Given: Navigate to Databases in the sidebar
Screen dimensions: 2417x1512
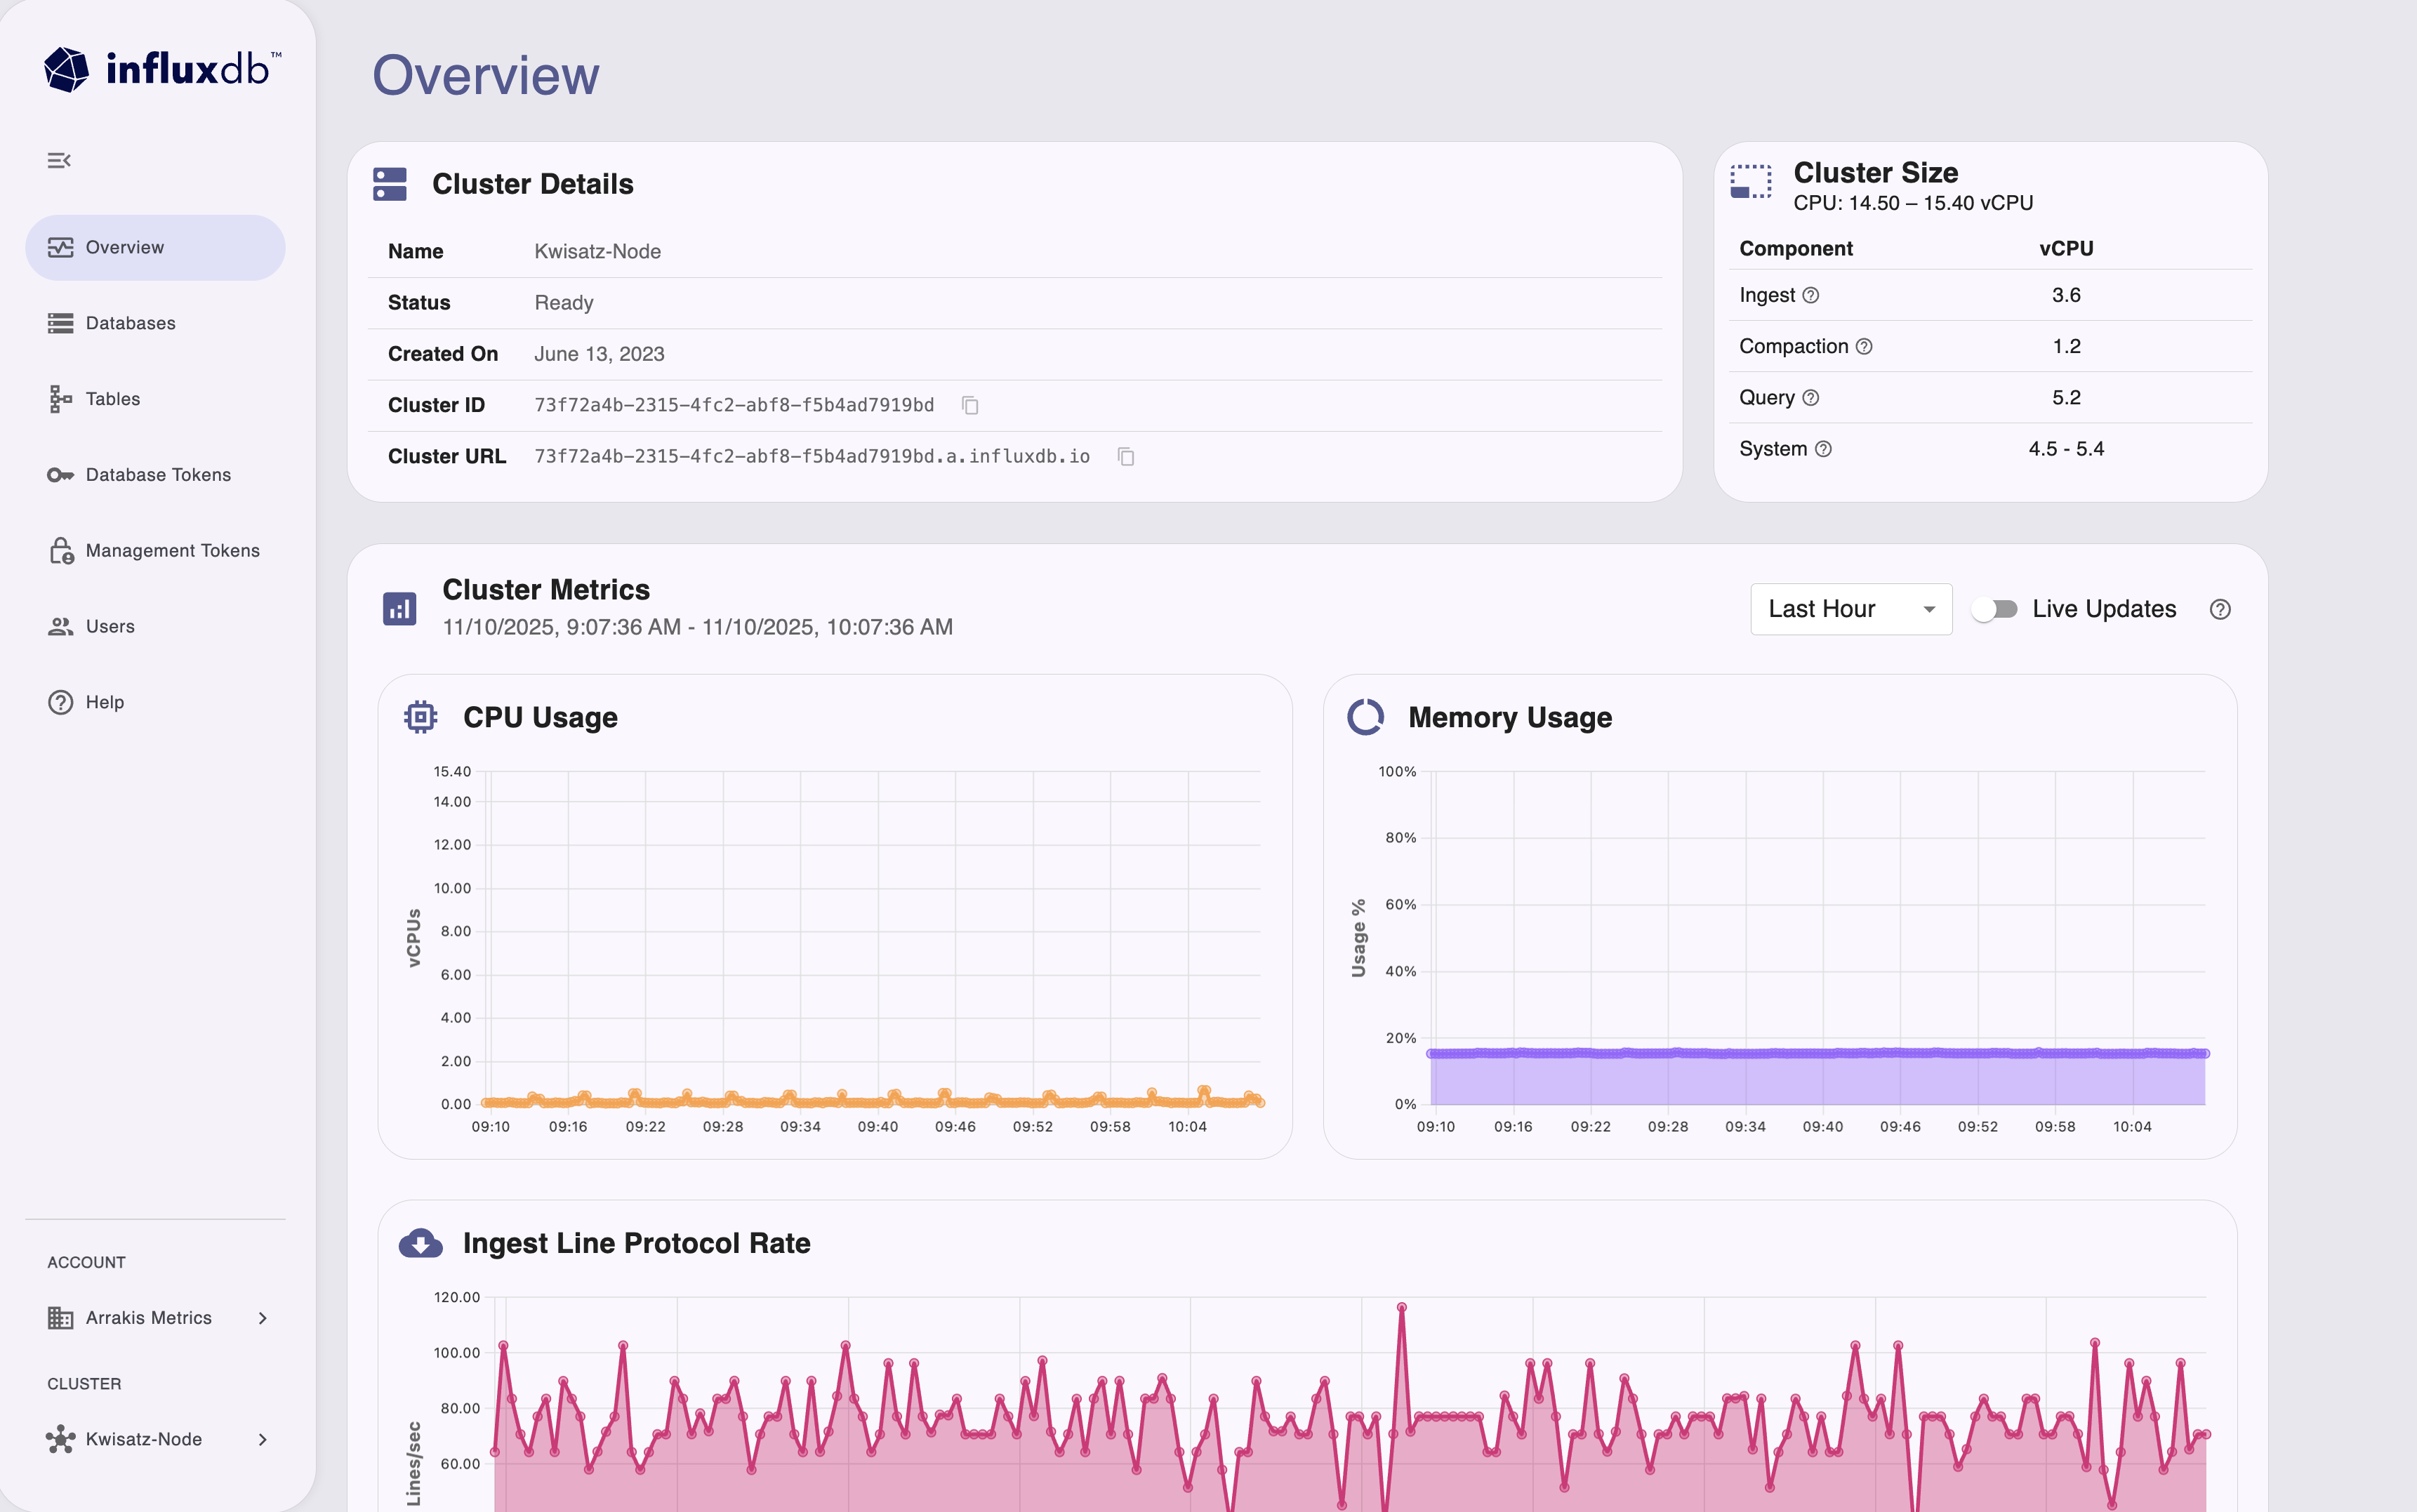Looking at the screenshot, I should 59,323.
